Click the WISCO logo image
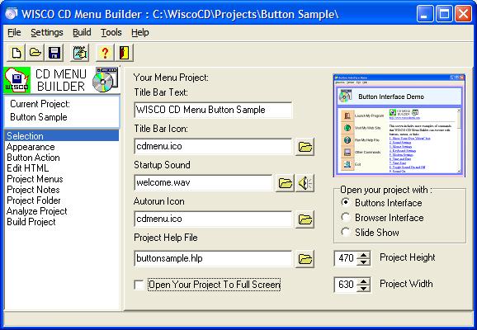 coord(17,80)
